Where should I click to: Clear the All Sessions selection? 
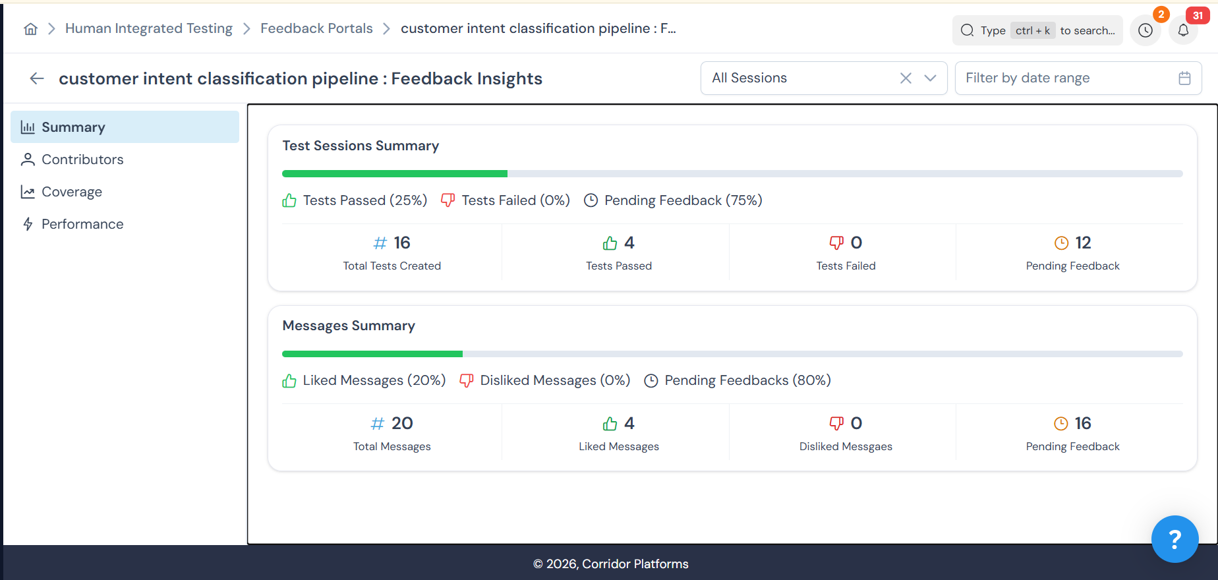tap(906, 78)
